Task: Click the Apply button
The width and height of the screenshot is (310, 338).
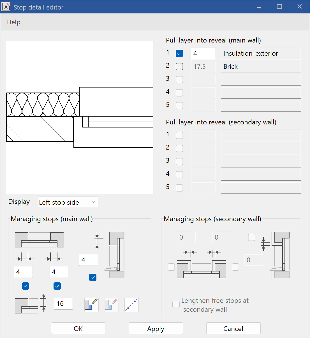Action: (156, 328)
